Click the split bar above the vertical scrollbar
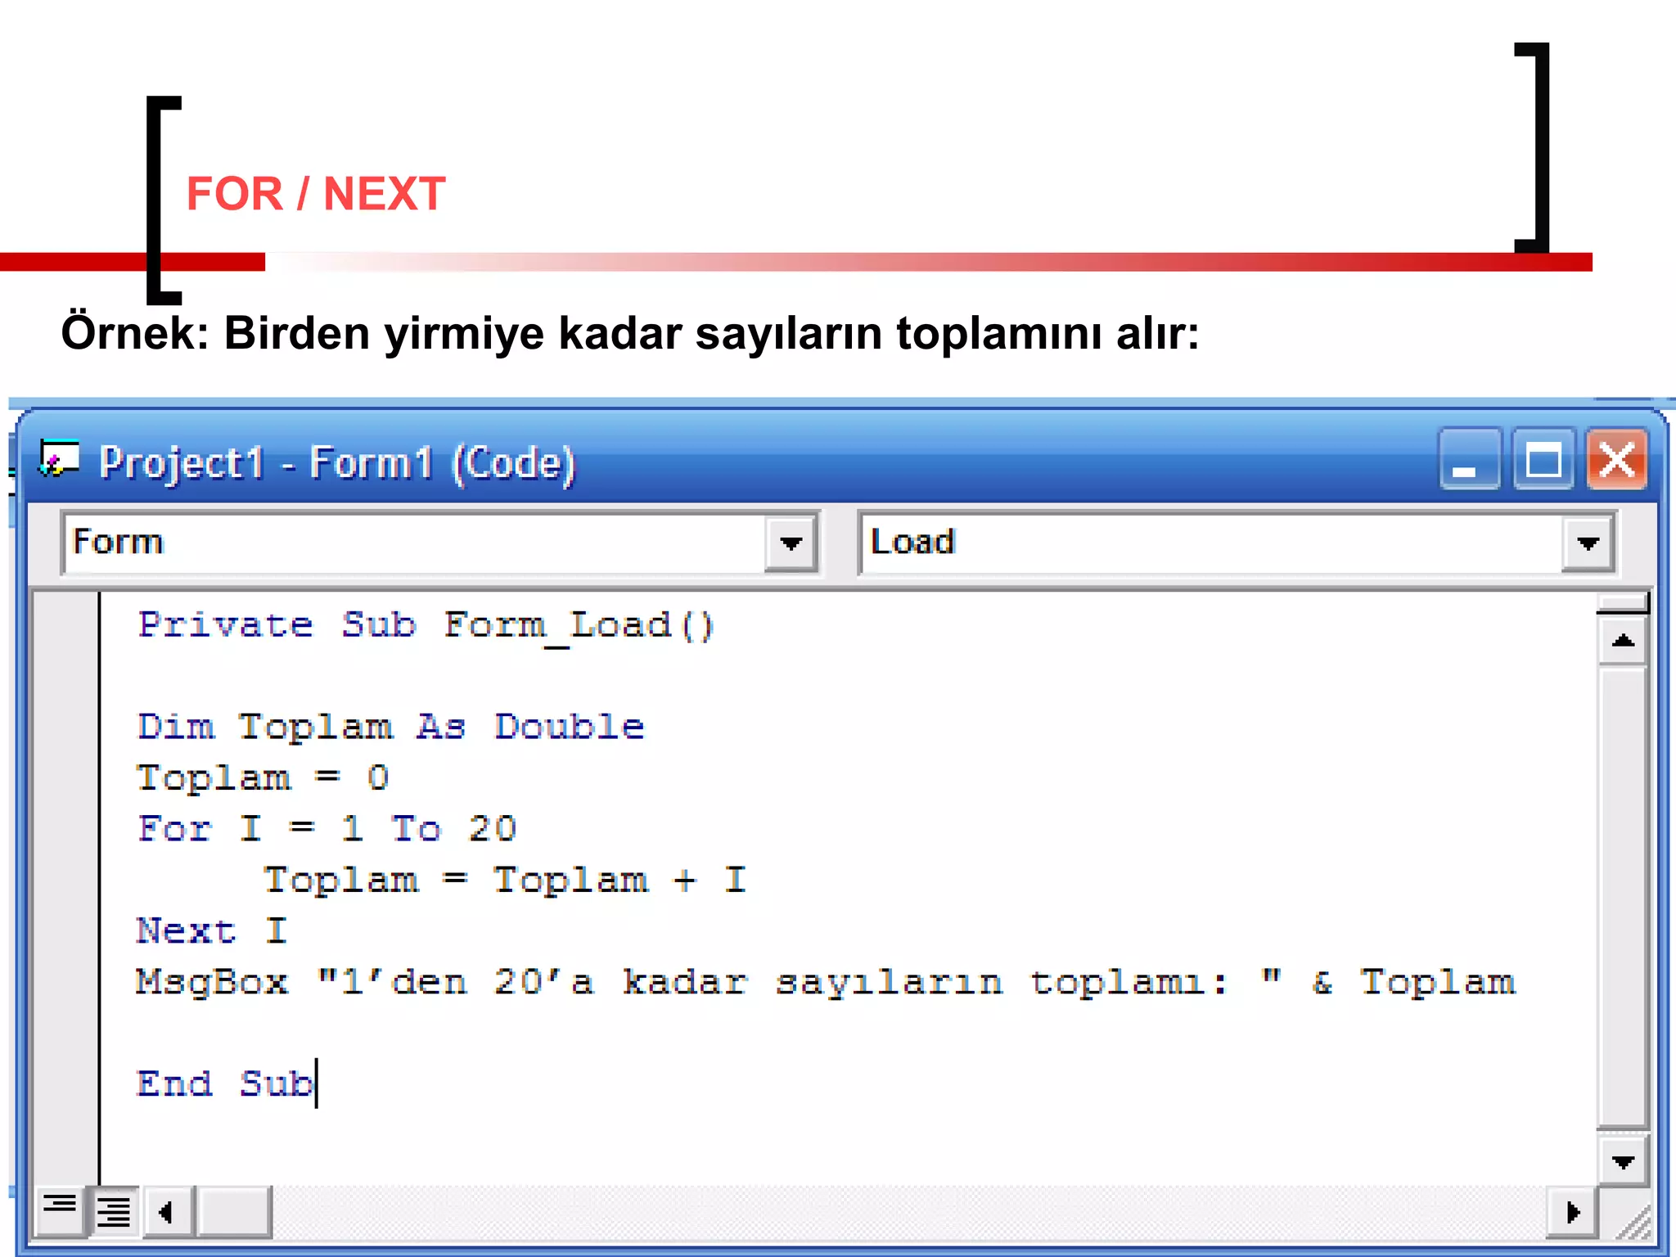This screenshot has height=1257, width=1676. [1623, 603]
